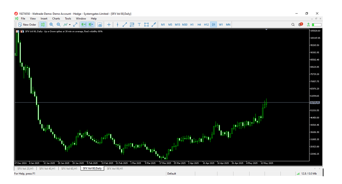Viewport: 342px width, 184px height.
Task: Take a chart screenshot with camera icon
Action: tap(100, 25)
